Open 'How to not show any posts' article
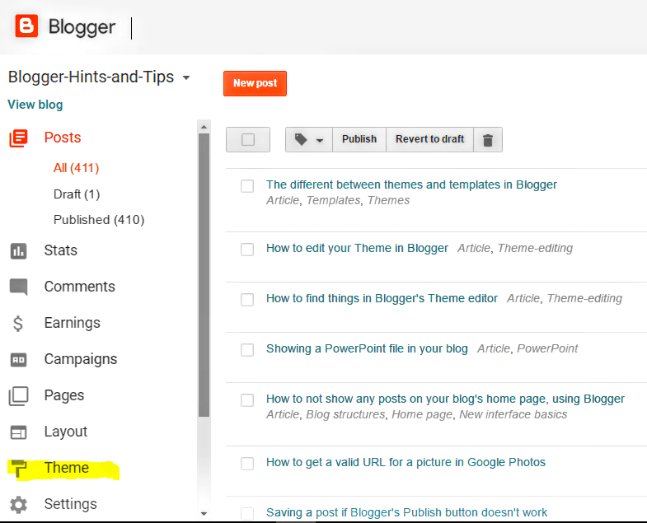The height and width of the screenshot is (523, 647). click(445, 399)
